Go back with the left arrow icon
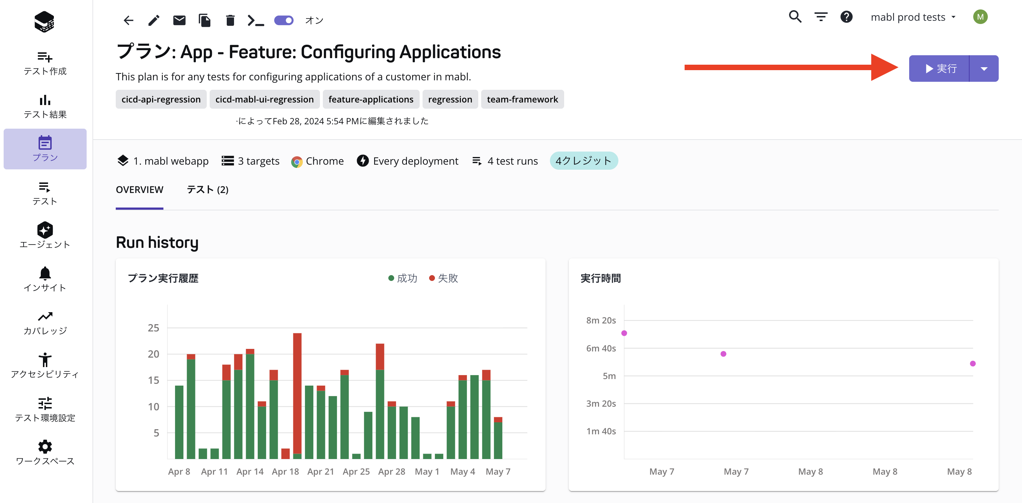The image size is (1022, 503). 128,20
